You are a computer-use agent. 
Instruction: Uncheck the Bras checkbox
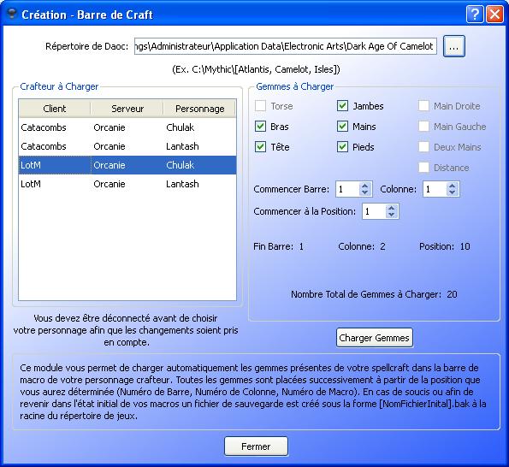point(260,127)
